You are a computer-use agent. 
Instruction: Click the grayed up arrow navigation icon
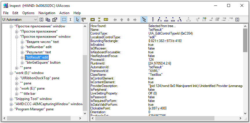(x=122, y=20)
